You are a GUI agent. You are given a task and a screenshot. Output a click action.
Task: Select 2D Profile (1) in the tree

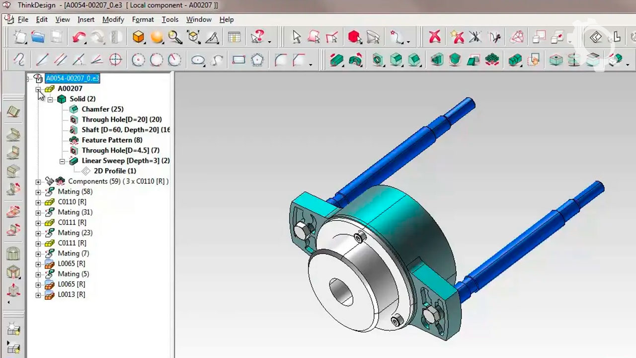pyautogui.click(x=115, y=171)
